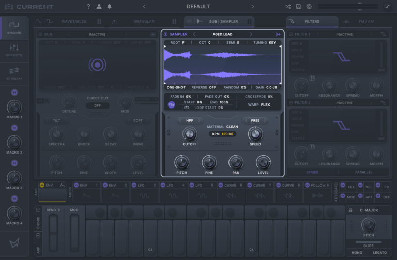Click the notifications bell icon

coord(109,7)
